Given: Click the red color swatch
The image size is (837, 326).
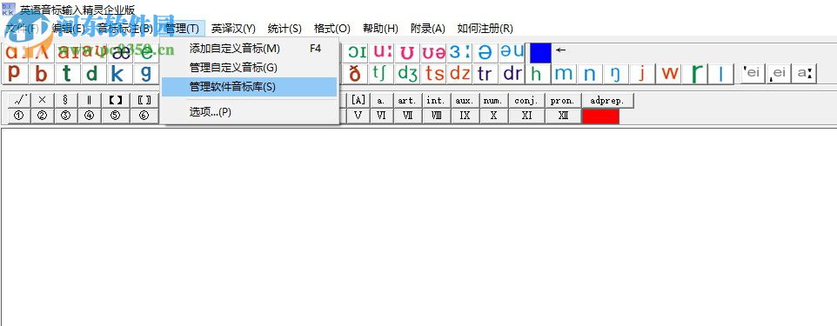Looking at the screenshot, I should tap(600, 116).
